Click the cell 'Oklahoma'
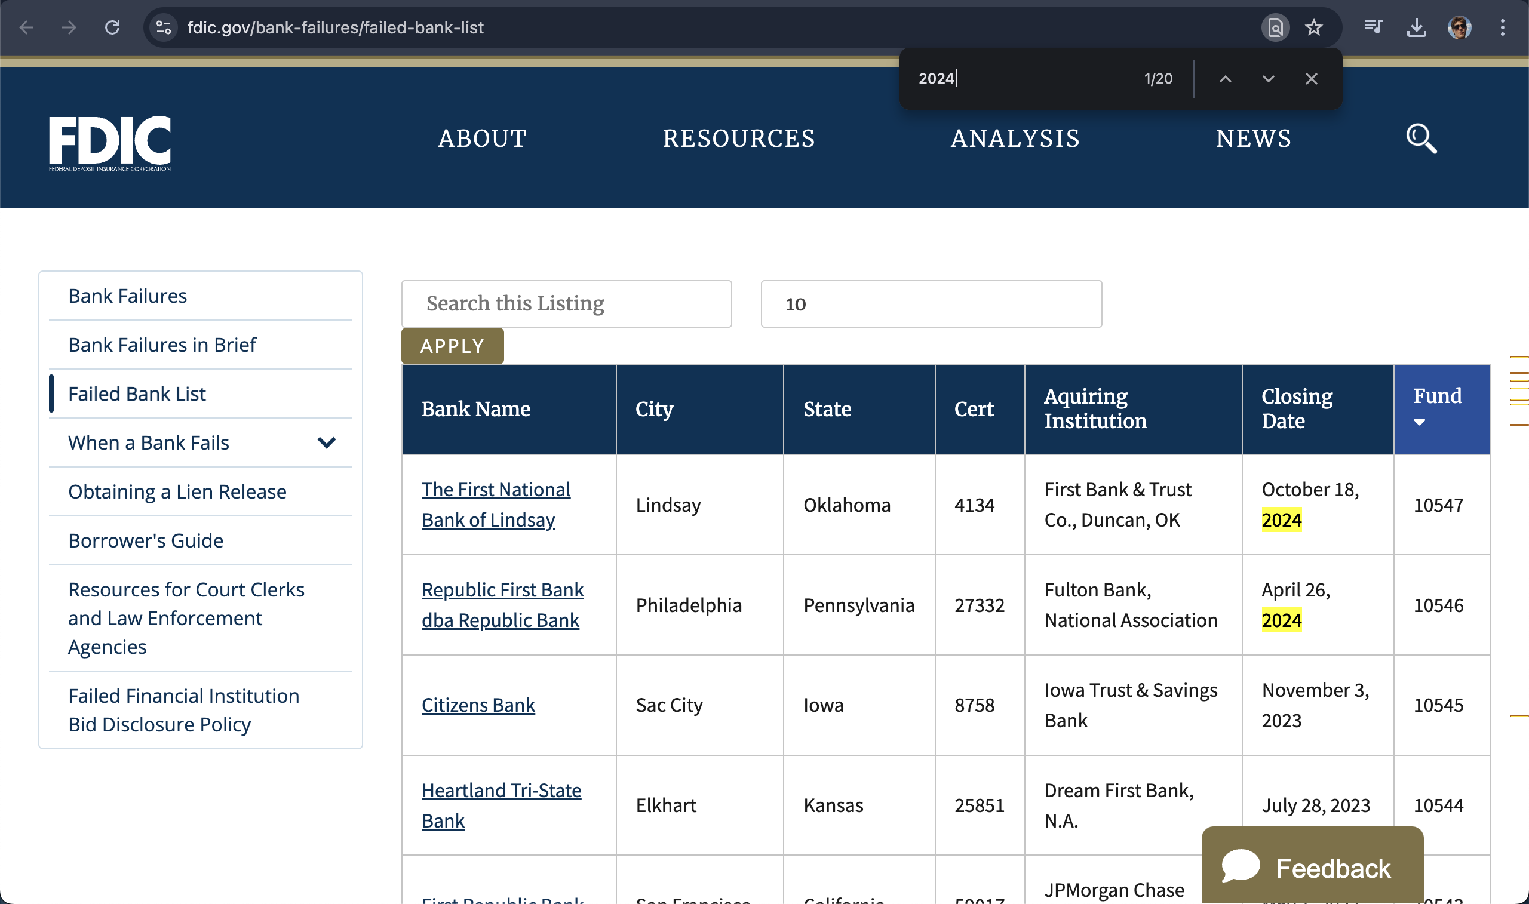The height and width of the screenshot is (904, 1529). tap(847, 505)
